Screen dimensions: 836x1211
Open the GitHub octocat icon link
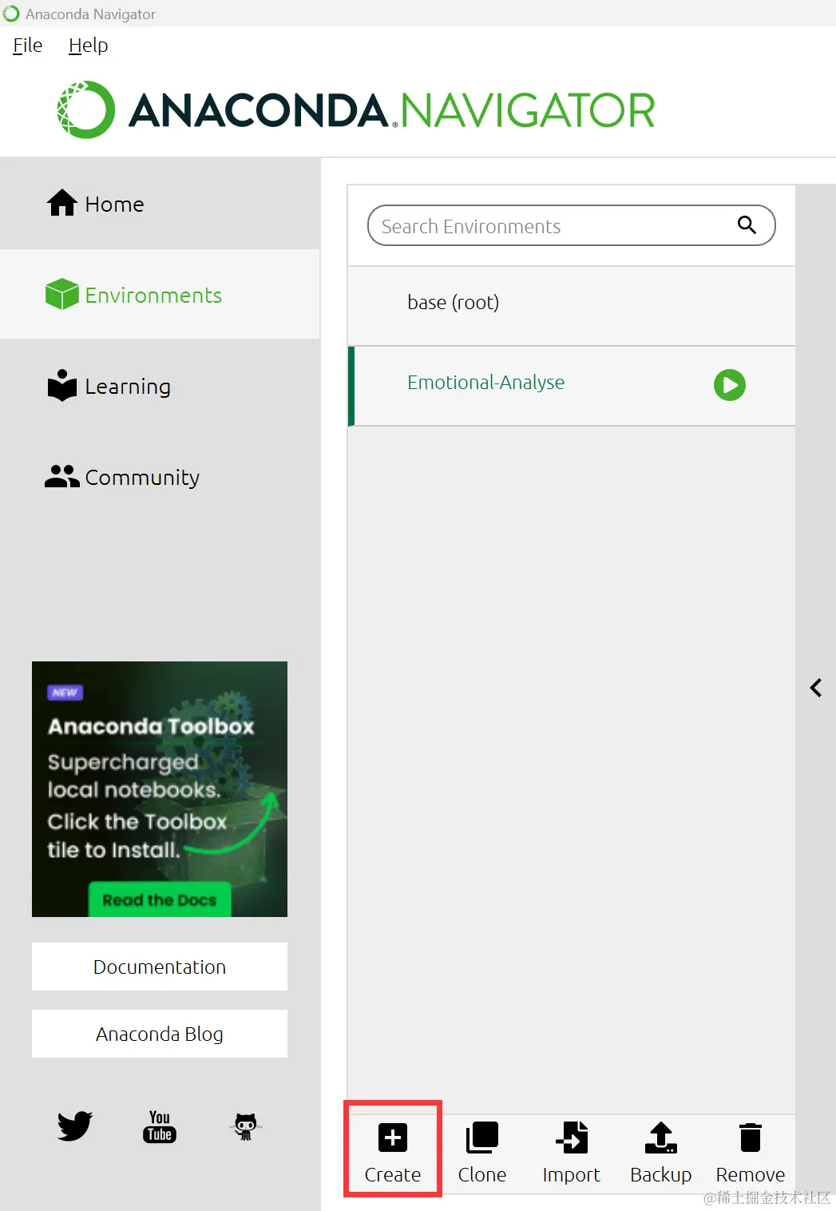point(246,1126)
